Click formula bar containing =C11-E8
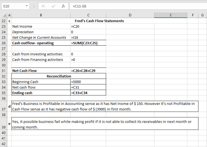The height and width of the screenshot is (147, 207). click(138, 6)
